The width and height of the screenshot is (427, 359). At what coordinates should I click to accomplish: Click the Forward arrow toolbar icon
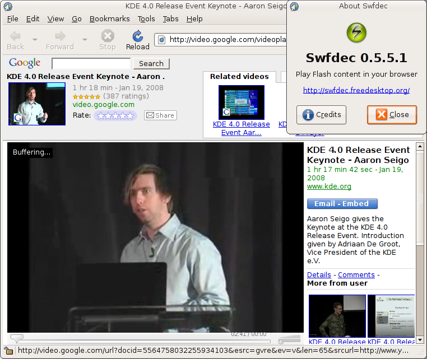(60, 36)
